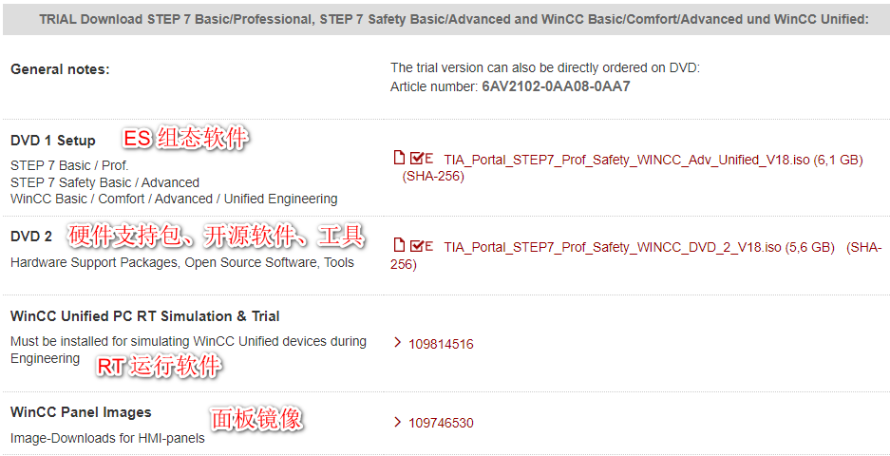
Task: Open article link 109746530
Action: coord(441,423)
